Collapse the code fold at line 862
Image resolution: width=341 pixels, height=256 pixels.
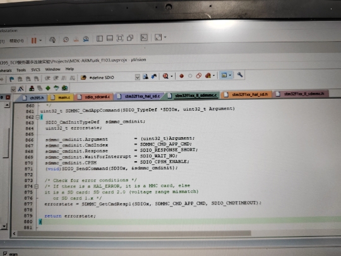coord(38,117)
